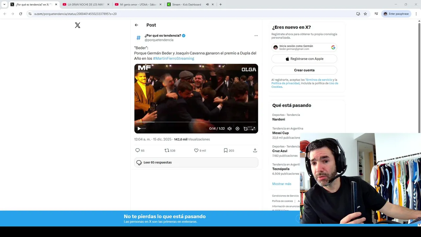Expand the video to fullscreen
The width and height of the screenshot is (421, 237).
click(253, 129)
